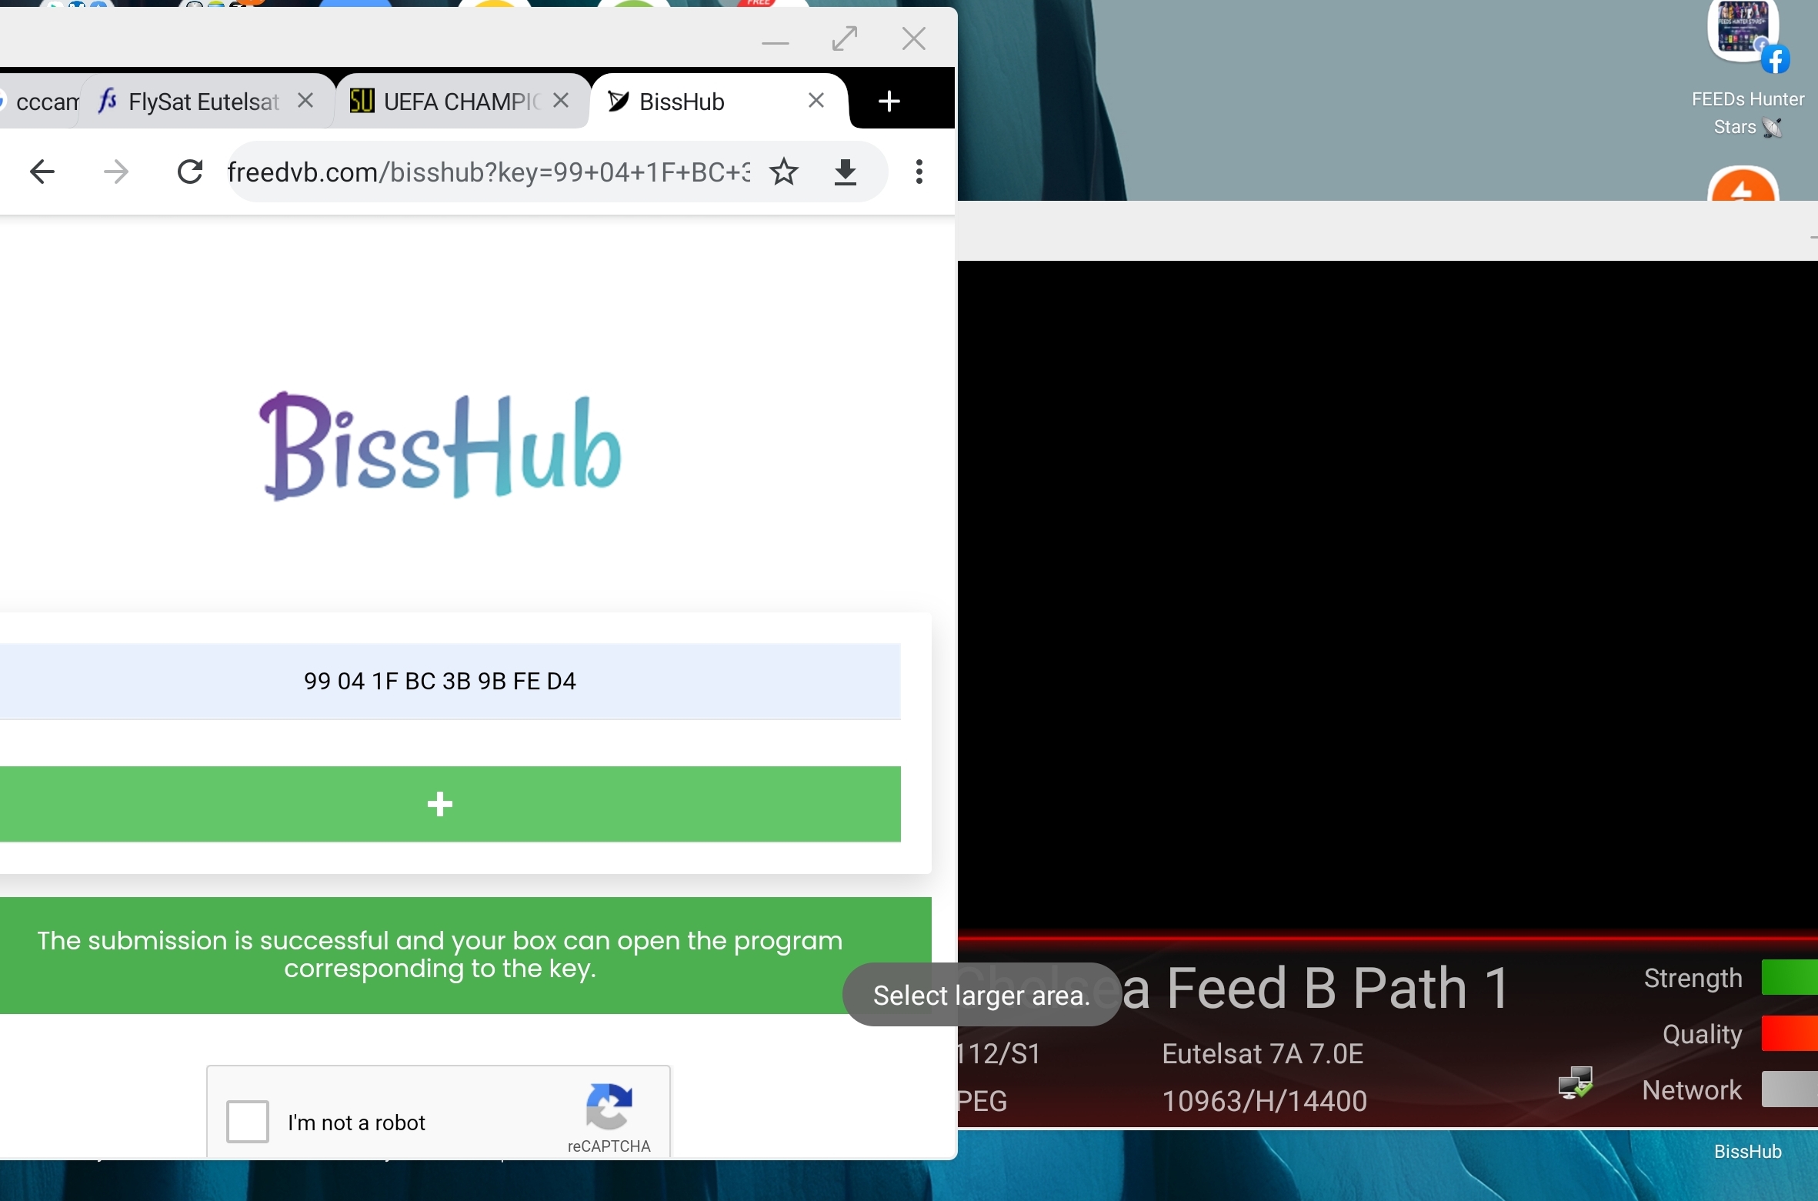Viewport: 1818px width, 1201px height.
Task: Click the BissHub logo image
Action: click(440, 446)
